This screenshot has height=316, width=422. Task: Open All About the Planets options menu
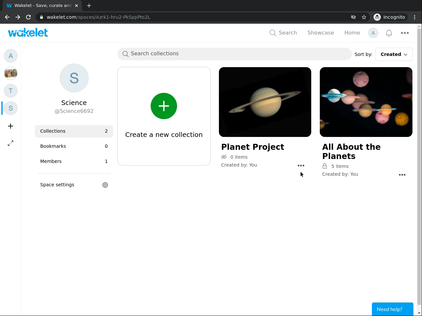(402, 175)
